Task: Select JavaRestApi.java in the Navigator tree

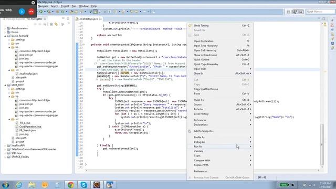Action: (28, 73)
